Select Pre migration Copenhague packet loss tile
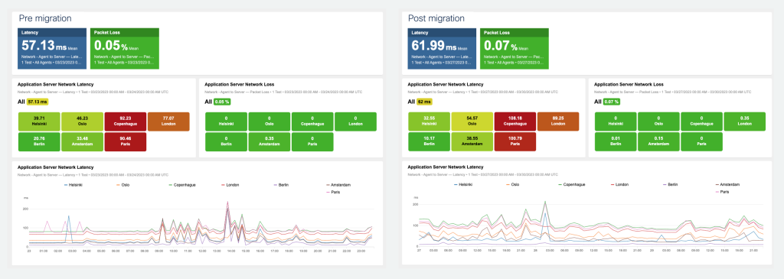 tap(312, 122)
